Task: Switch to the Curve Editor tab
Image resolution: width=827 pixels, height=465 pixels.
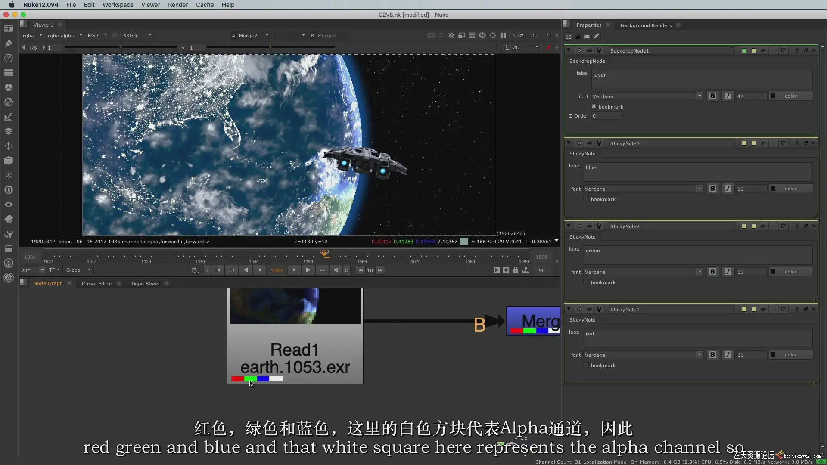Action: (x=97, y=283)
